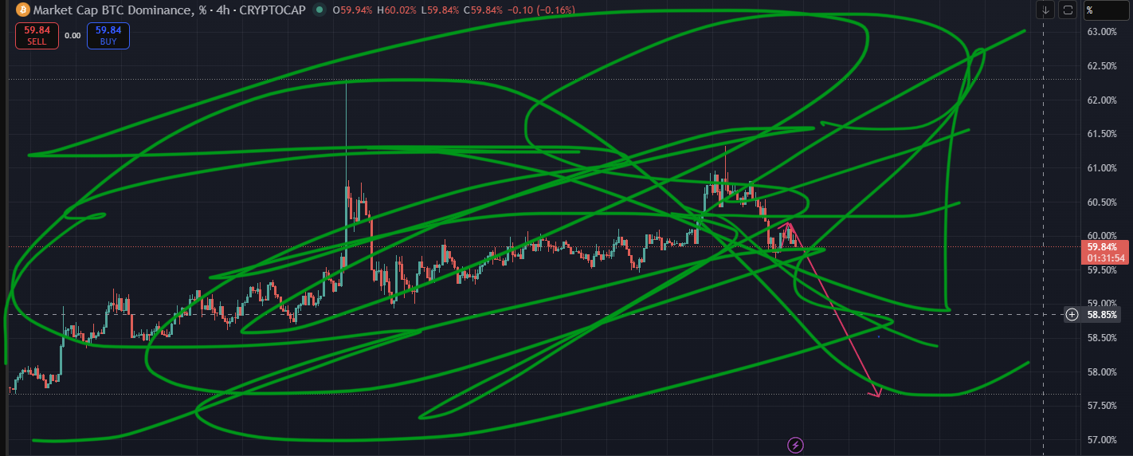Click the orange Bitcoin symbol logo
The height and width of the screenshot is (456, 1133).
[x=22, y=10]
